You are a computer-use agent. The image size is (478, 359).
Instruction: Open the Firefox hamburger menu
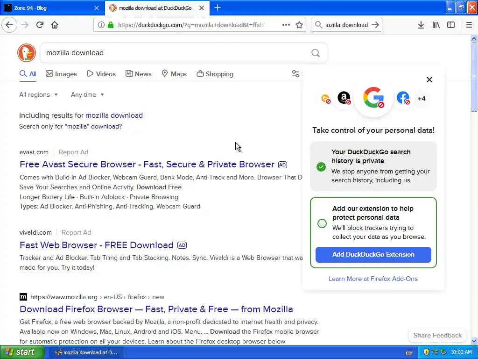469,25
